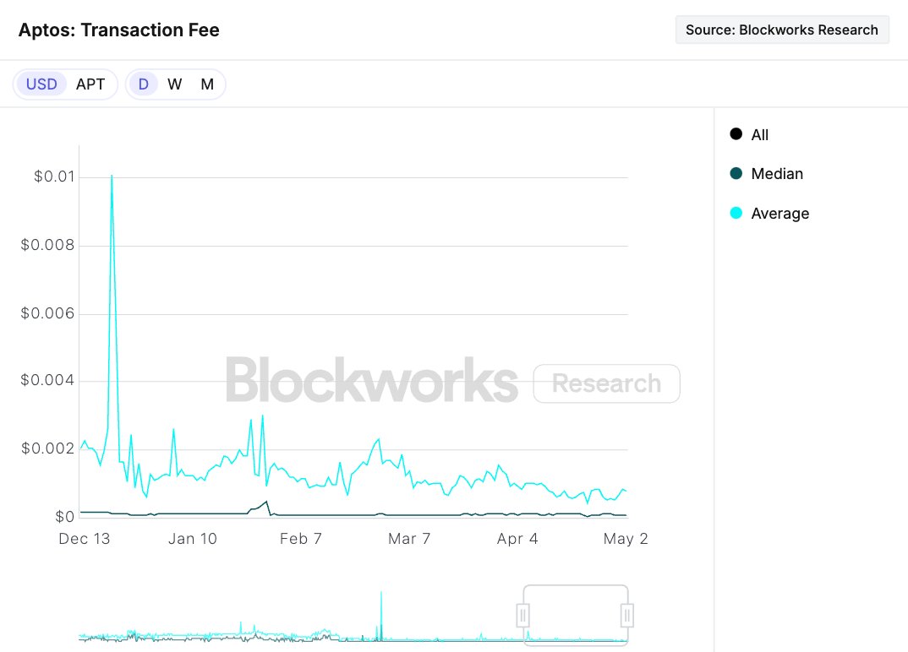
Task: Grab the right range selector handle
Action: tap(627, 615)
